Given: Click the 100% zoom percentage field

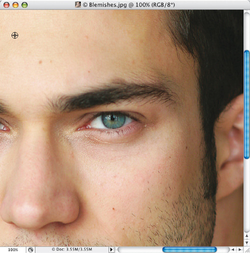Looking at the screenshot, I should pos(13,249).
